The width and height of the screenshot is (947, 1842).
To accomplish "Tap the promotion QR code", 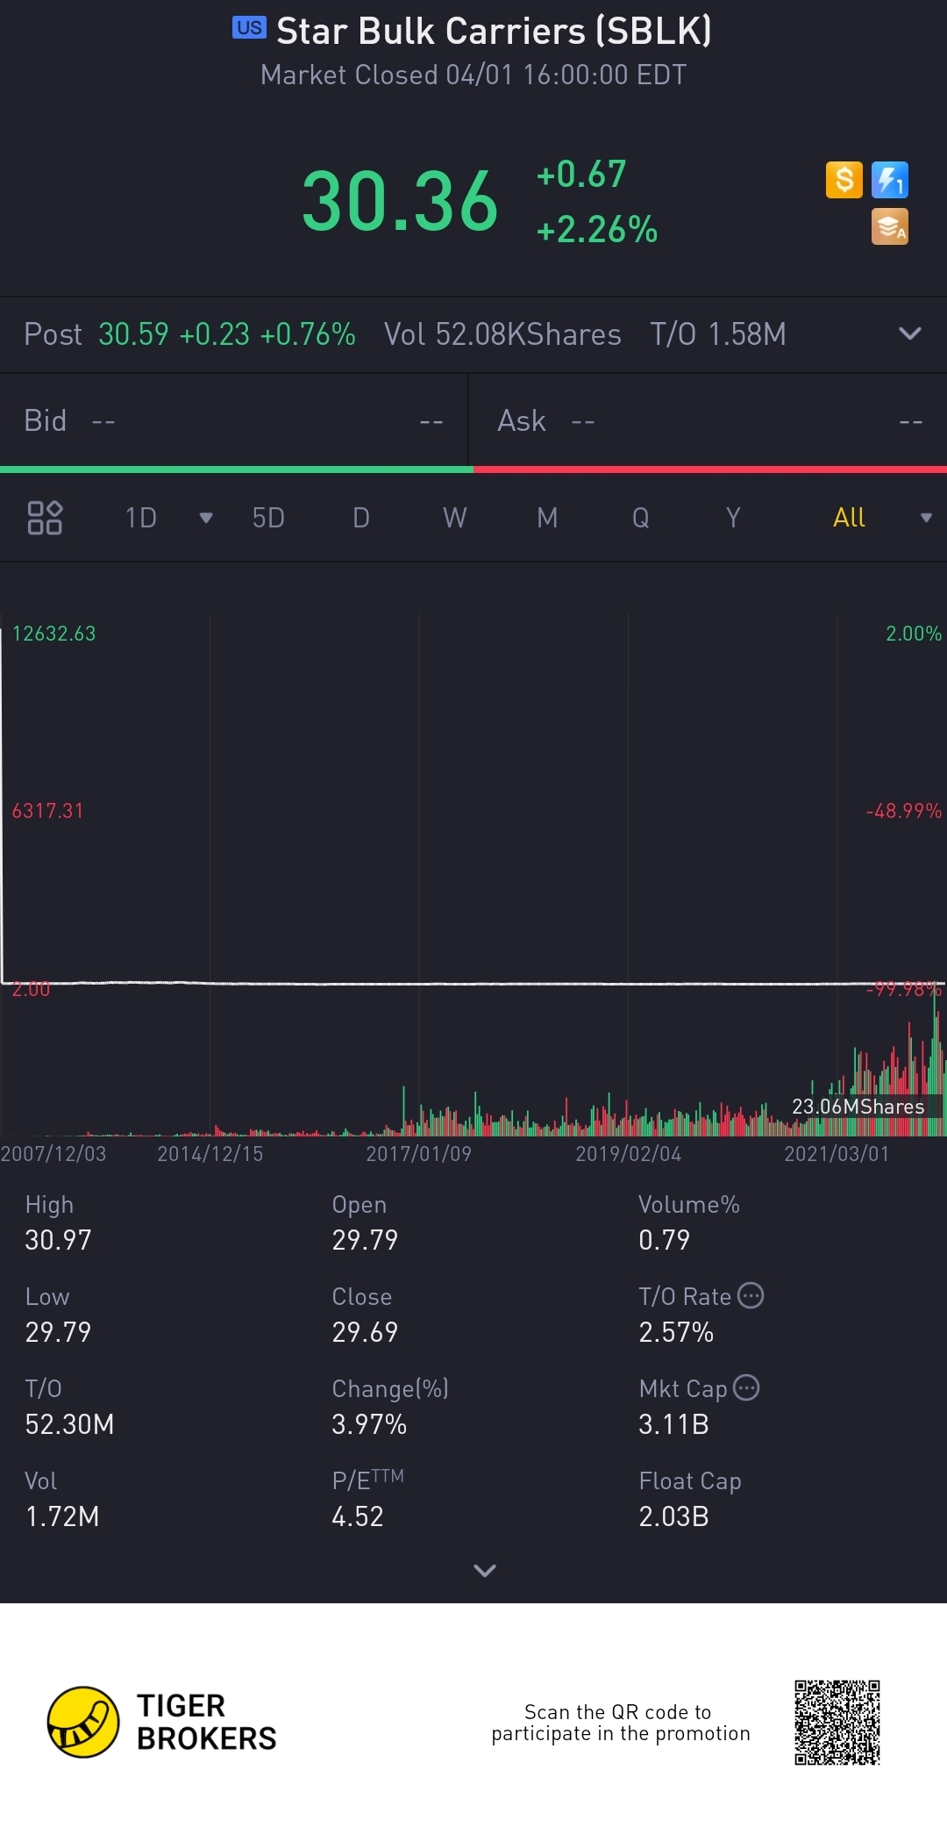I will tap(837, 1722).
